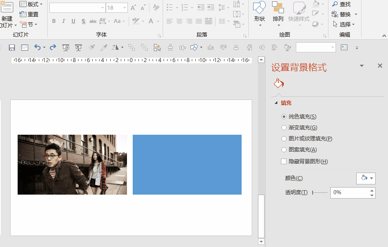Select the Gradient fill (渐变填充) option
The image size is (388, 247).
tap(284, 128)
